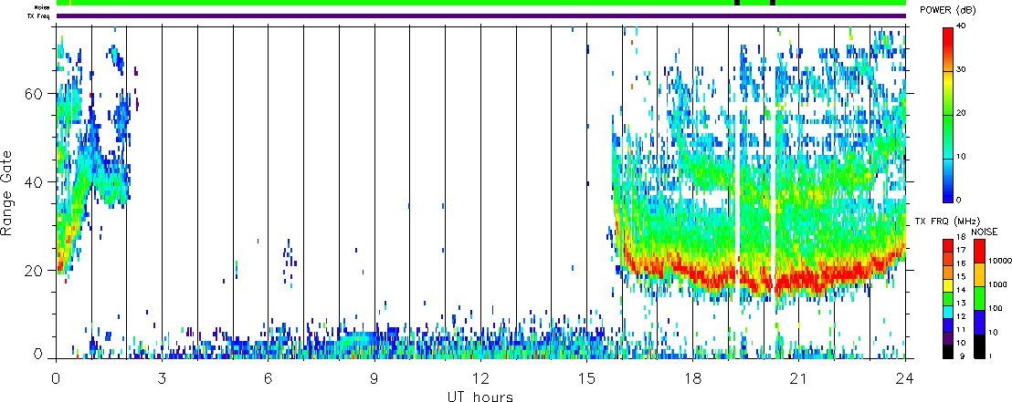
Task: Click the TX FRQ (MHz) color scale bar
Action: pos(947,298)
